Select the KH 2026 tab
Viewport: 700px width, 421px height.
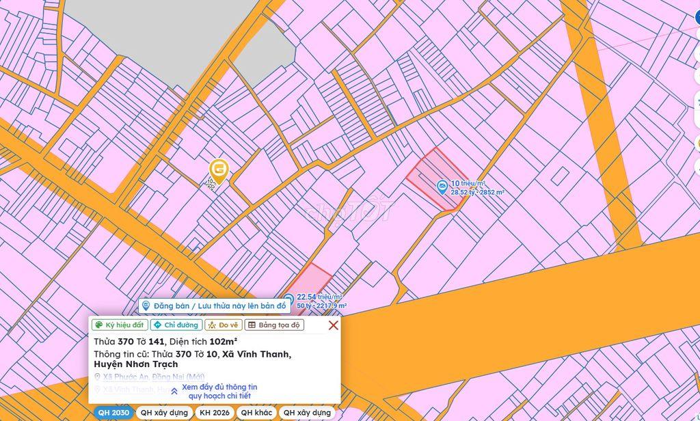coord(215,413)
